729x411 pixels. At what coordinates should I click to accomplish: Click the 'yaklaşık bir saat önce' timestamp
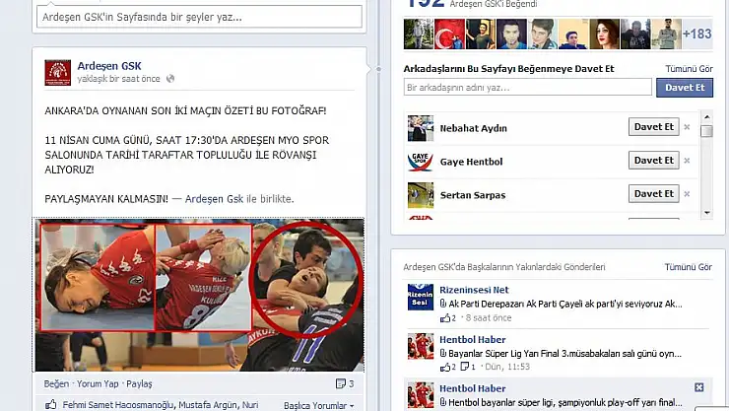(118, 79)
